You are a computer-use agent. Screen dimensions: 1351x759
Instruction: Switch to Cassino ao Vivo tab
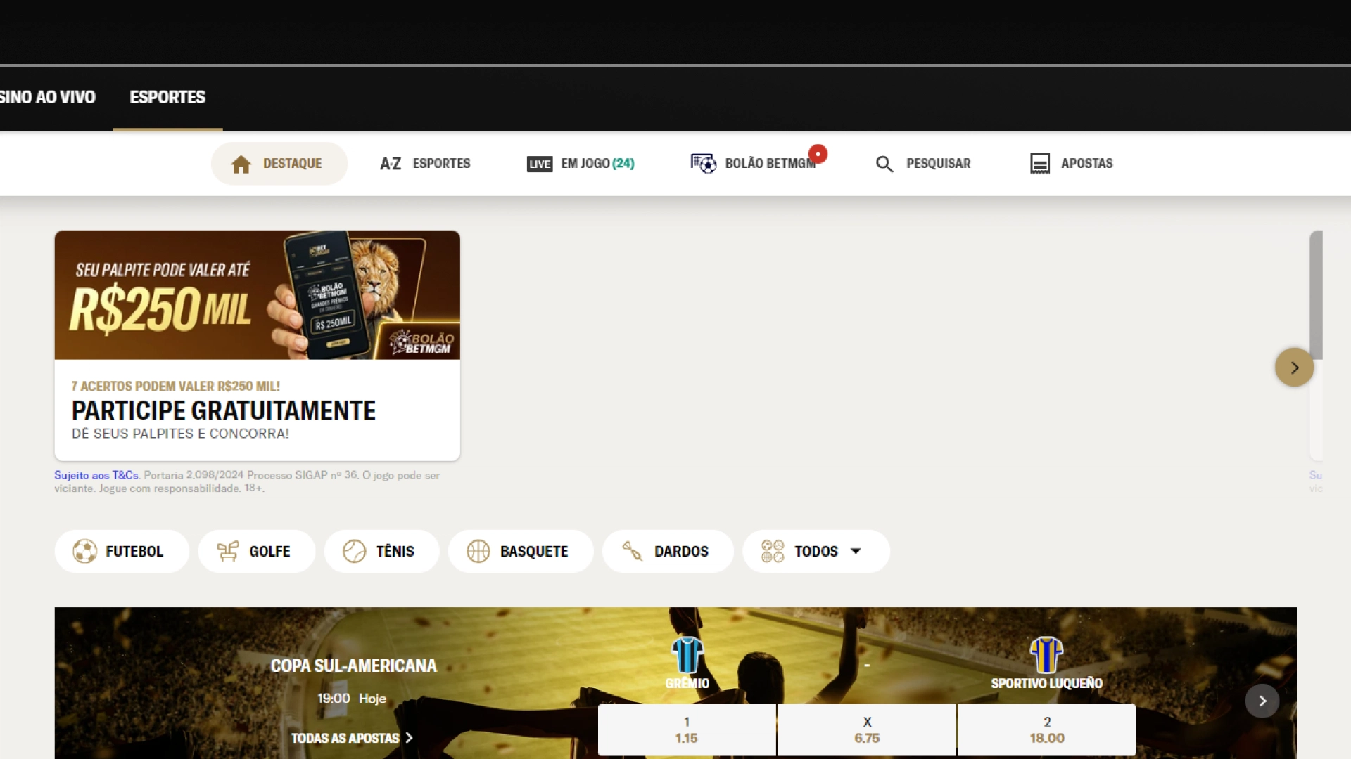tap(48, 97)
